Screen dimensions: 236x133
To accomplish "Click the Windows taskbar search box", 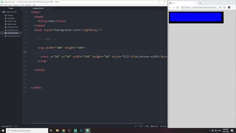I will 27,130.
